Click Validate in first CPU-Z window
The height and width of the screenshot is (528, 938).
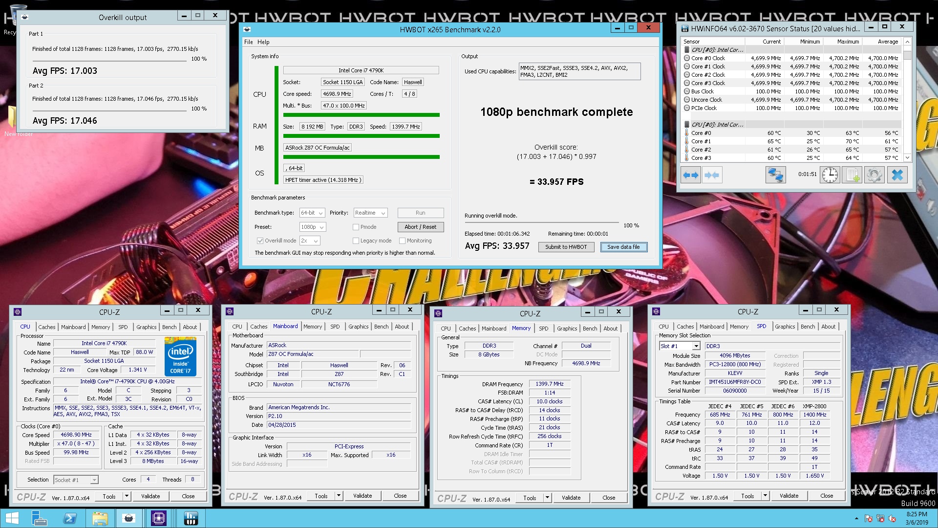pyautogui.click(x=150, y=496)
